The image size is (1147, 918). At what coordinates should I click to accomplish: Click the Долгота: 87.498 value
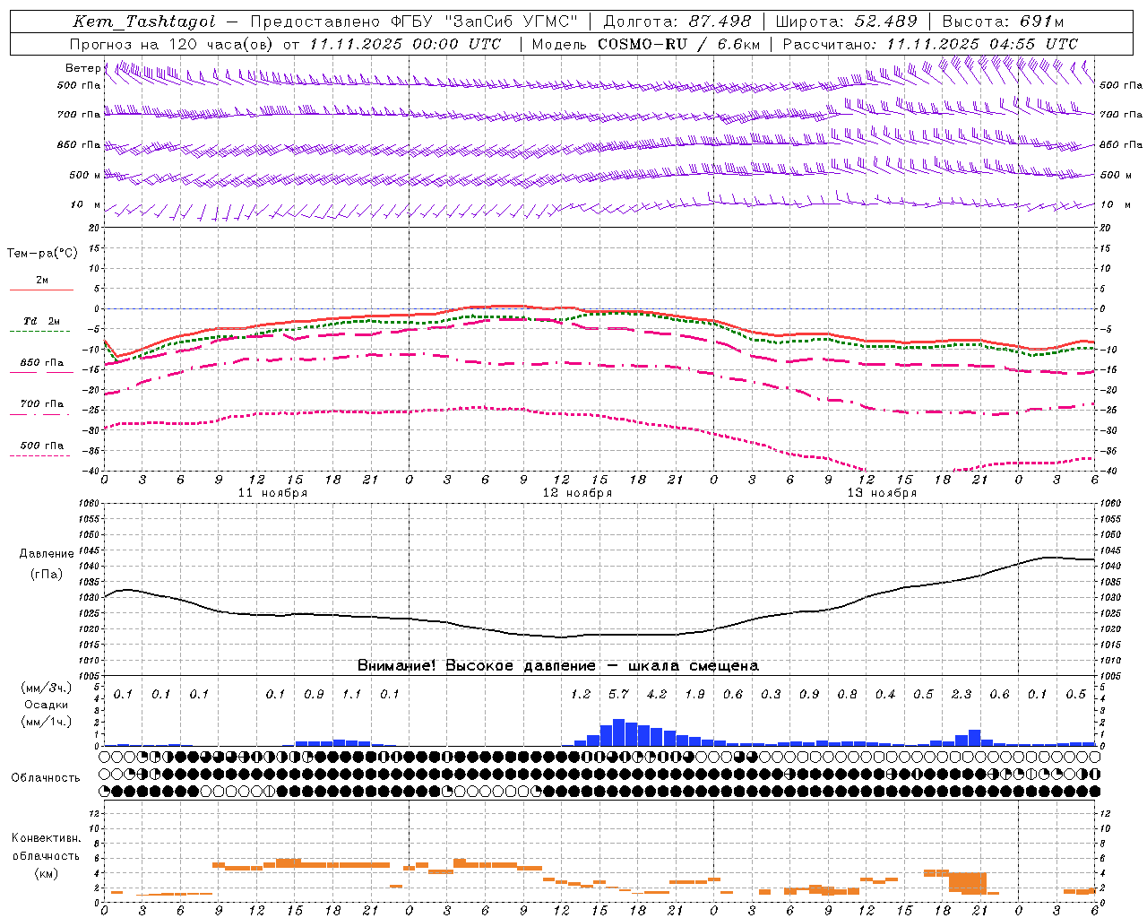(x=678, y=22)
